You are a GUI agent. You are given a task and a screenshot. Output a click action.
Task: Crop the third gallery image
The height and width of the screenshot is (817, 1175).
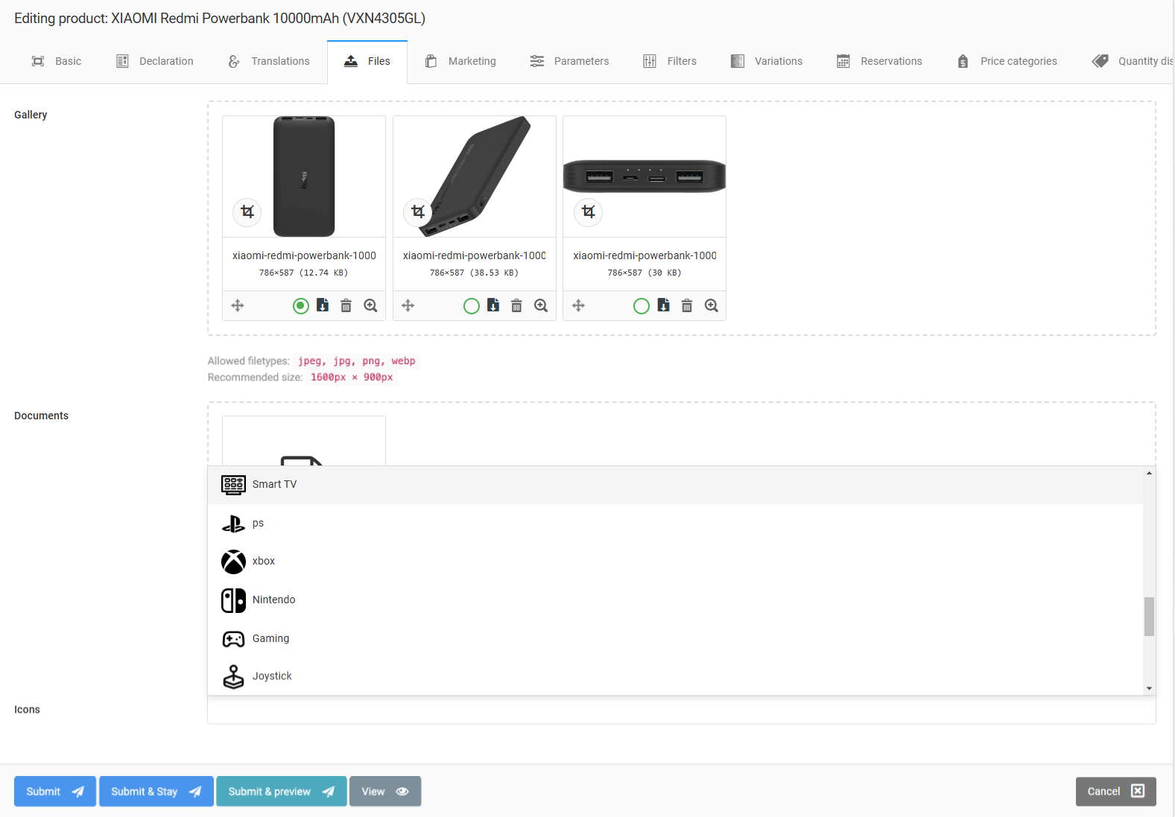coord(589,212)
